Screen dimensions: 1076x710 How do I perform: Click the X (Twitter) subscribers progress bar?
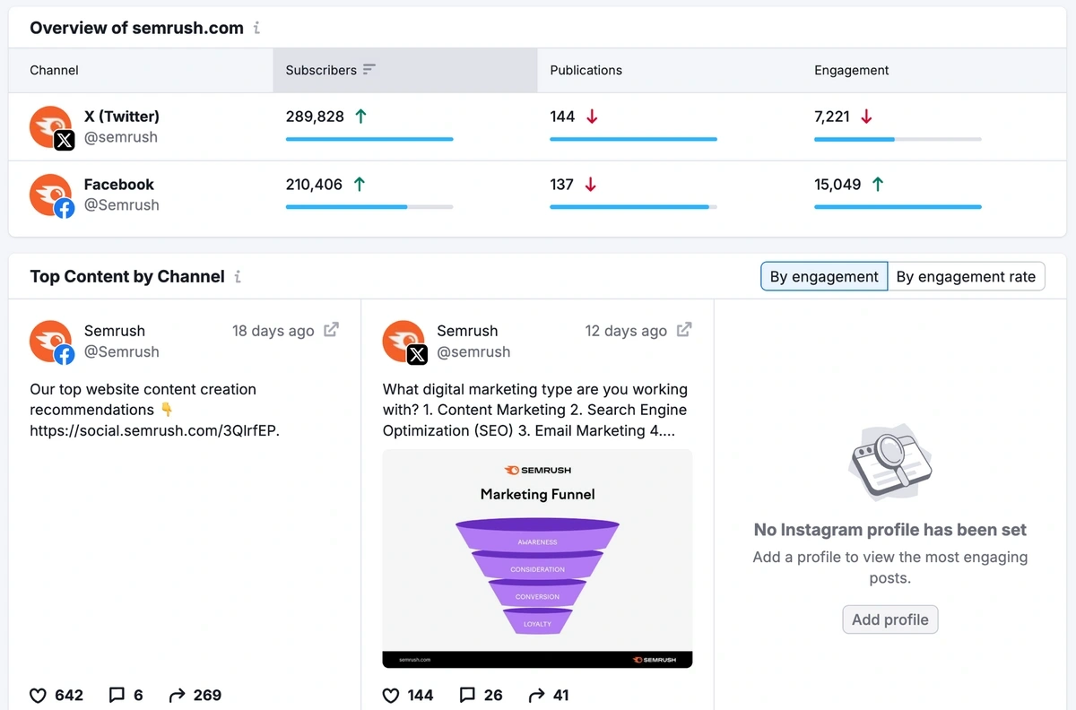369,139
